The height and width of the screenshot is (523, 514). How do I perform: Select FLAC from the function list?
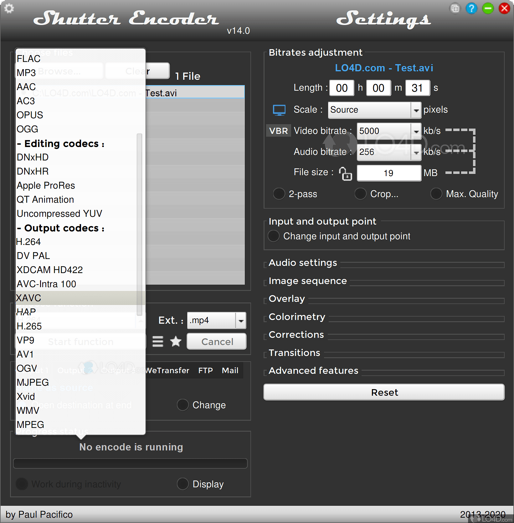80,58
